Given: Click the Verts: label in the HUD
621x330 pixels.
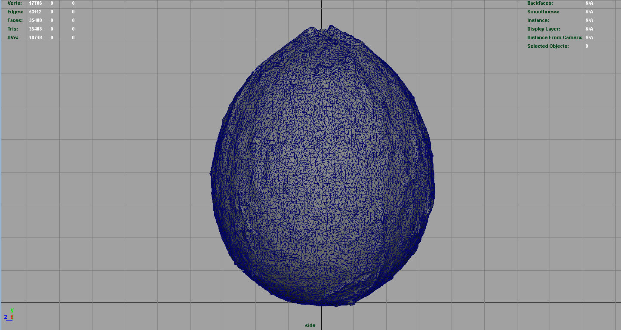Looking at the screenshot, I should click(x=14, y=3).
